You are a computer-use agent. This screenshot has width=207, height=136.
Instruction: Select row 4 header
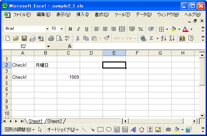point(6,77)
